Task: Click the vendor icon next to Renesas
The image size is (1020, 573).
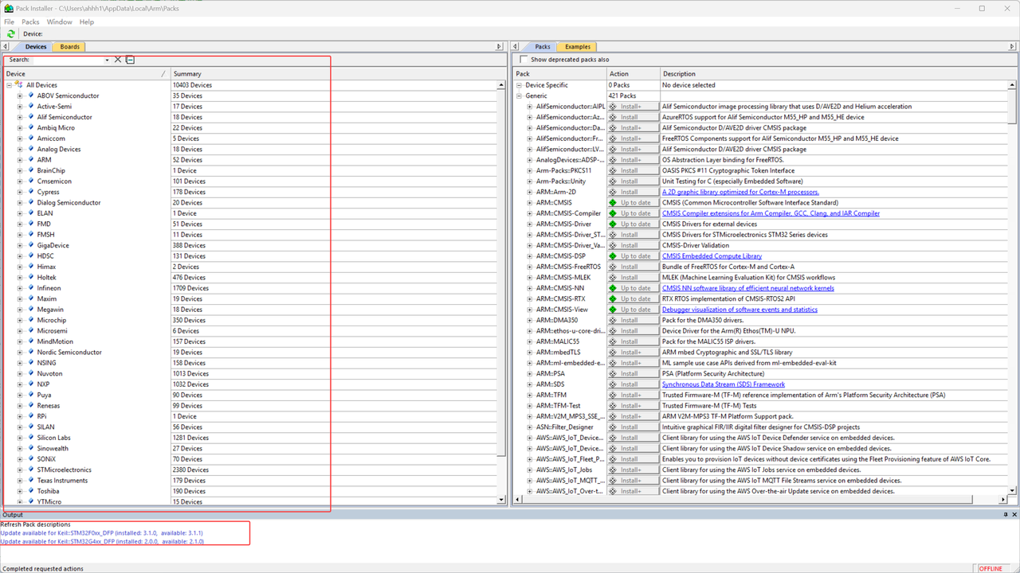Action: coord(30,406)
